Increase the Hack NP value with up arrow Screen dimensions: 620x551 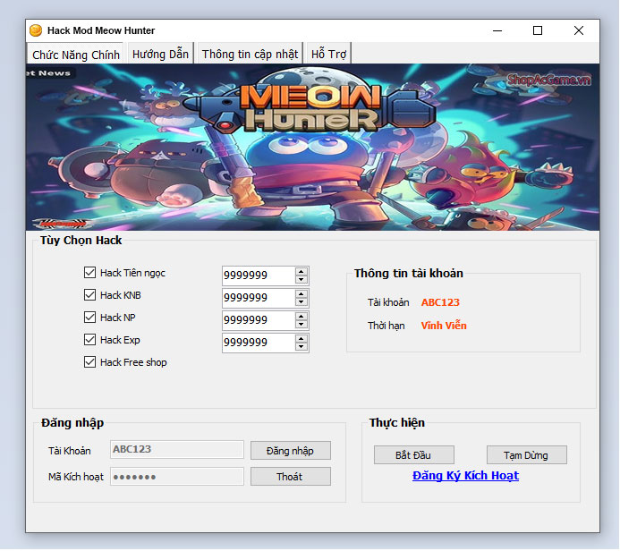click(x=302, y=317)
